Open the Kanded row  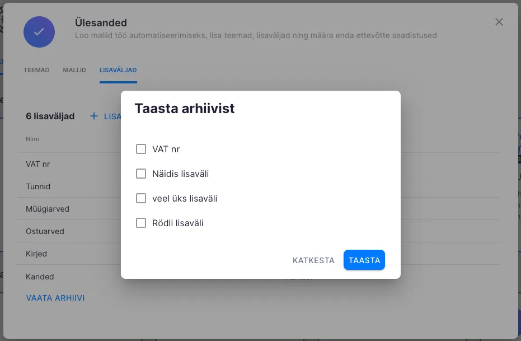[40, 277]
